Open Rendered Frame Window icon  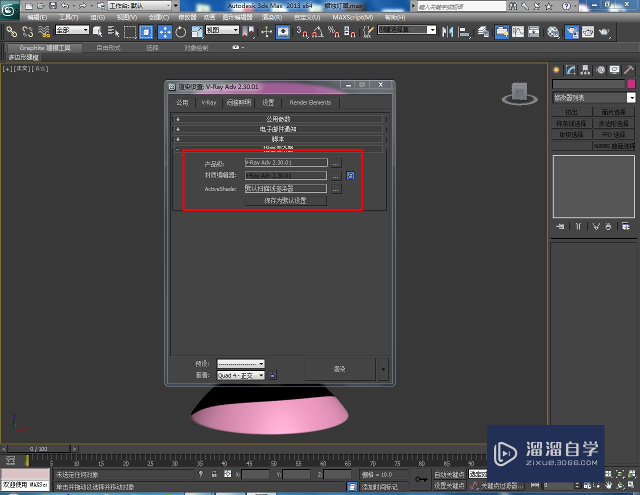tap(588, 32)
